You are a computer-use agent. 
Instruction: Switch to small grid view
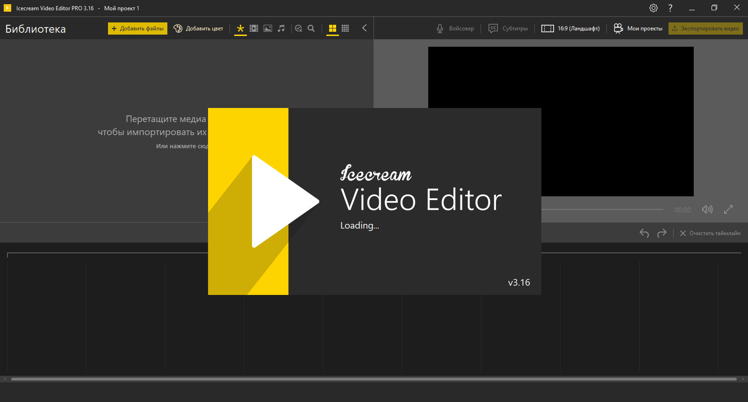[345, 29]
